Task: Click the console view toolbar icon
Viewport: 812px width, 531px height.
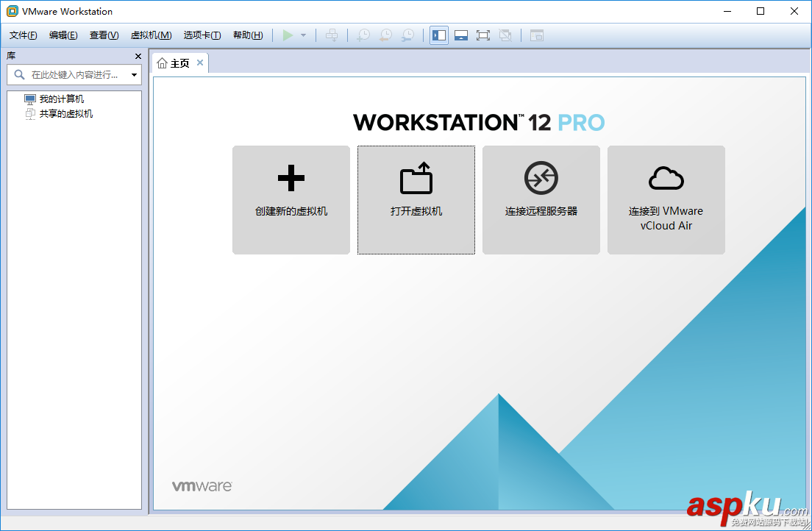Action: point(537,35)
